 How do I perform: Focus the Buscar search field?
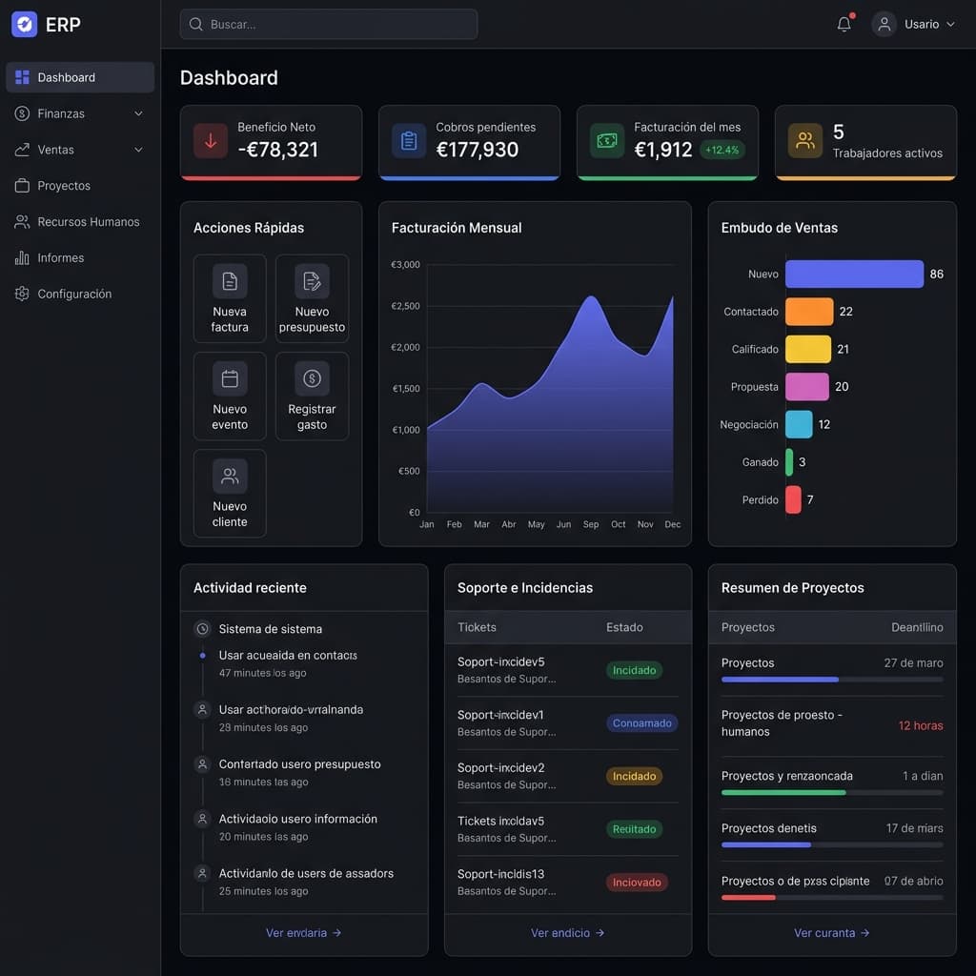329,24
